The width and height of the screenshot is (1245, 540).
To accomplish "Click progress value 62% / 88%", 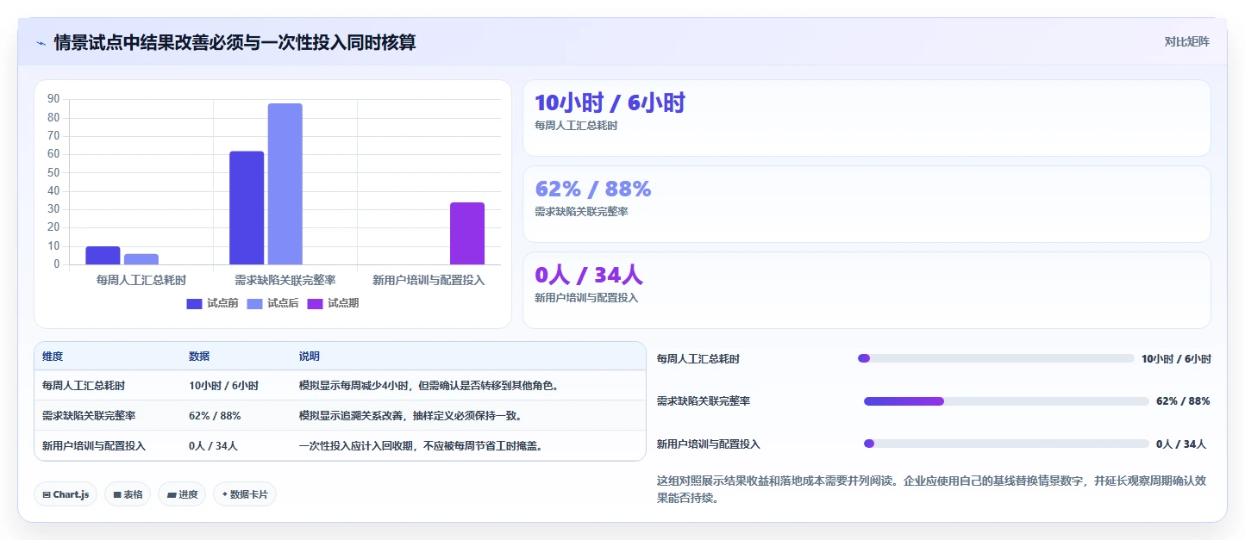I will click(1183, 401).
